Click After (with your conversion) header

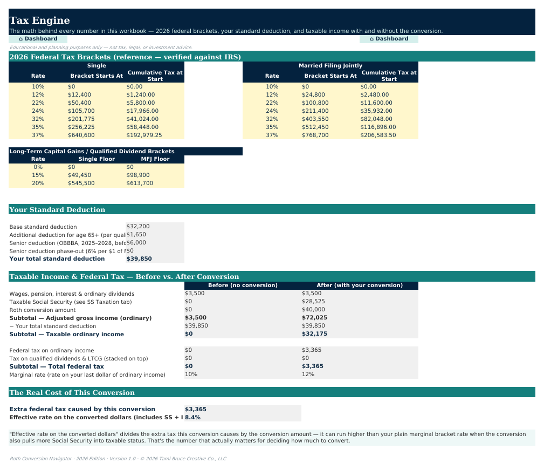click(x=360, y=285)
